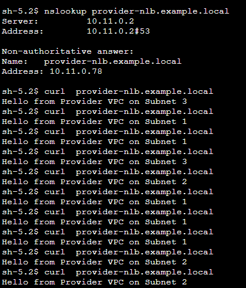
Task: Click the sh-5.2$ prompt on the last curl line
Action: point(20,272)
